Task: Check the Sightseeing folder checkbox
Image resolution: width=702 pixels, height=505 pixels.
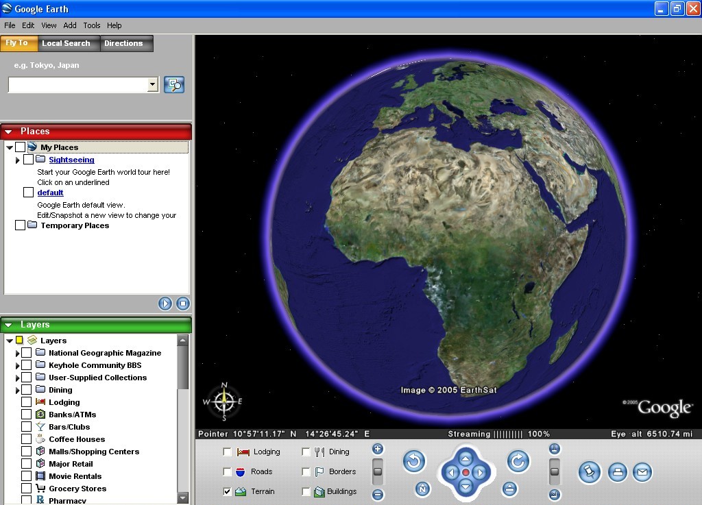Action: (x=28, y=159)
